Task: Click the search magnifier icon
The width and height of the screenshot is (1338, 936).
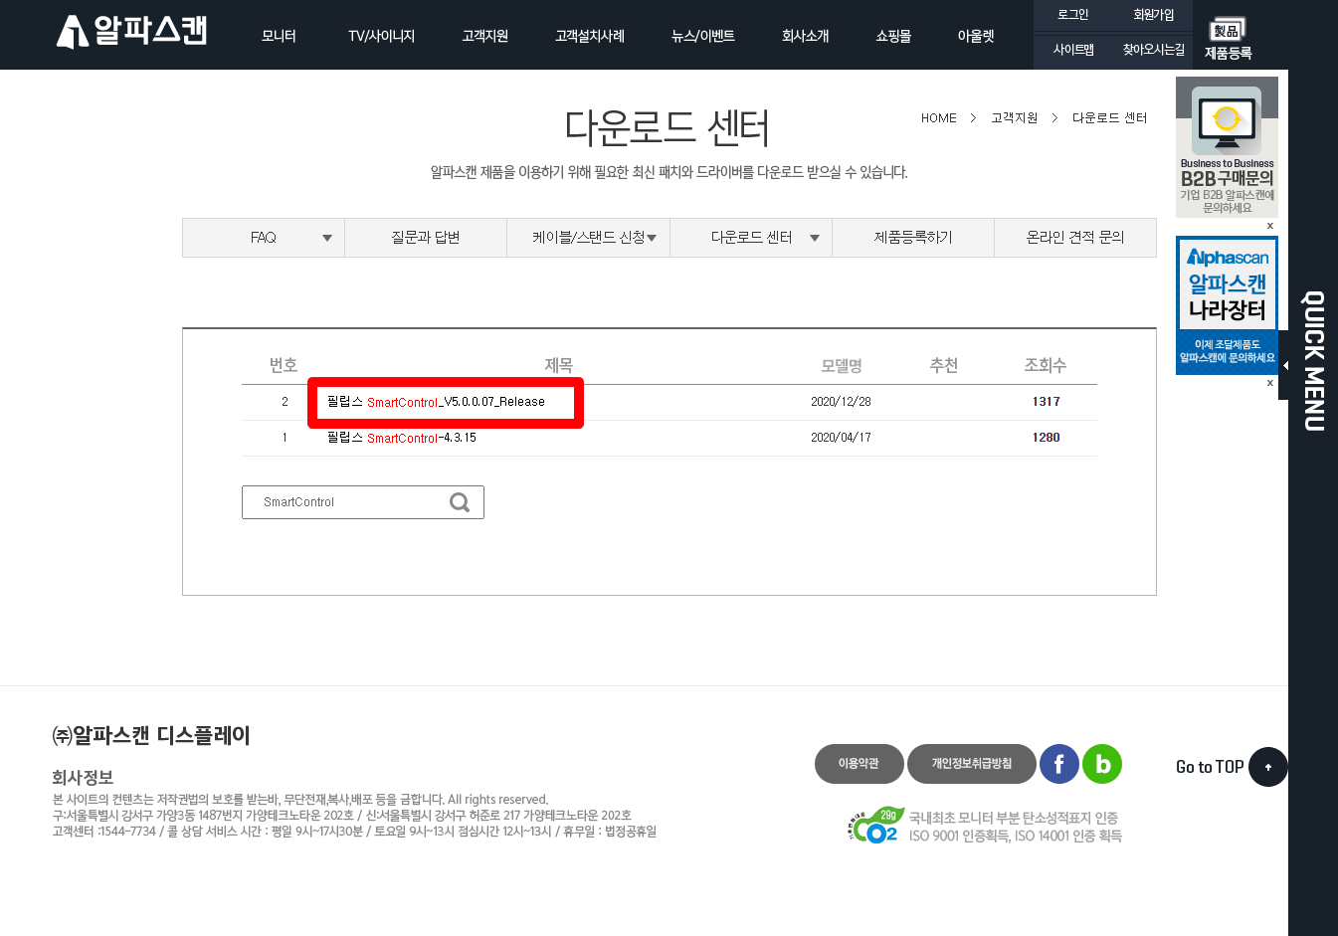Action: pos(460,502)
